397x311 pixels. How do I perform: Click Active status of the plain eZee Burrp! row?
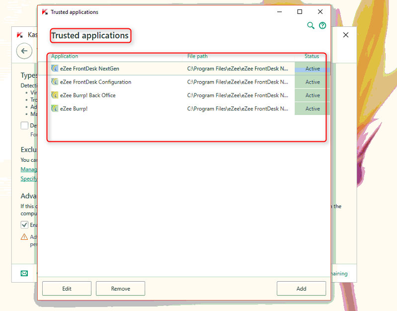313,109
